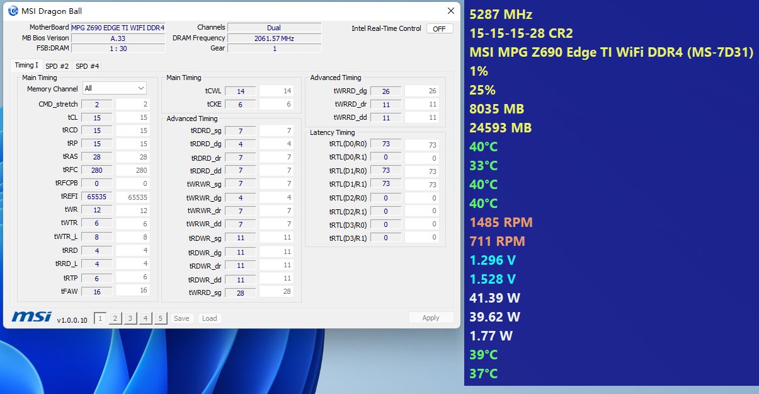Select profile slot 3 button

[x=130, y=318]
